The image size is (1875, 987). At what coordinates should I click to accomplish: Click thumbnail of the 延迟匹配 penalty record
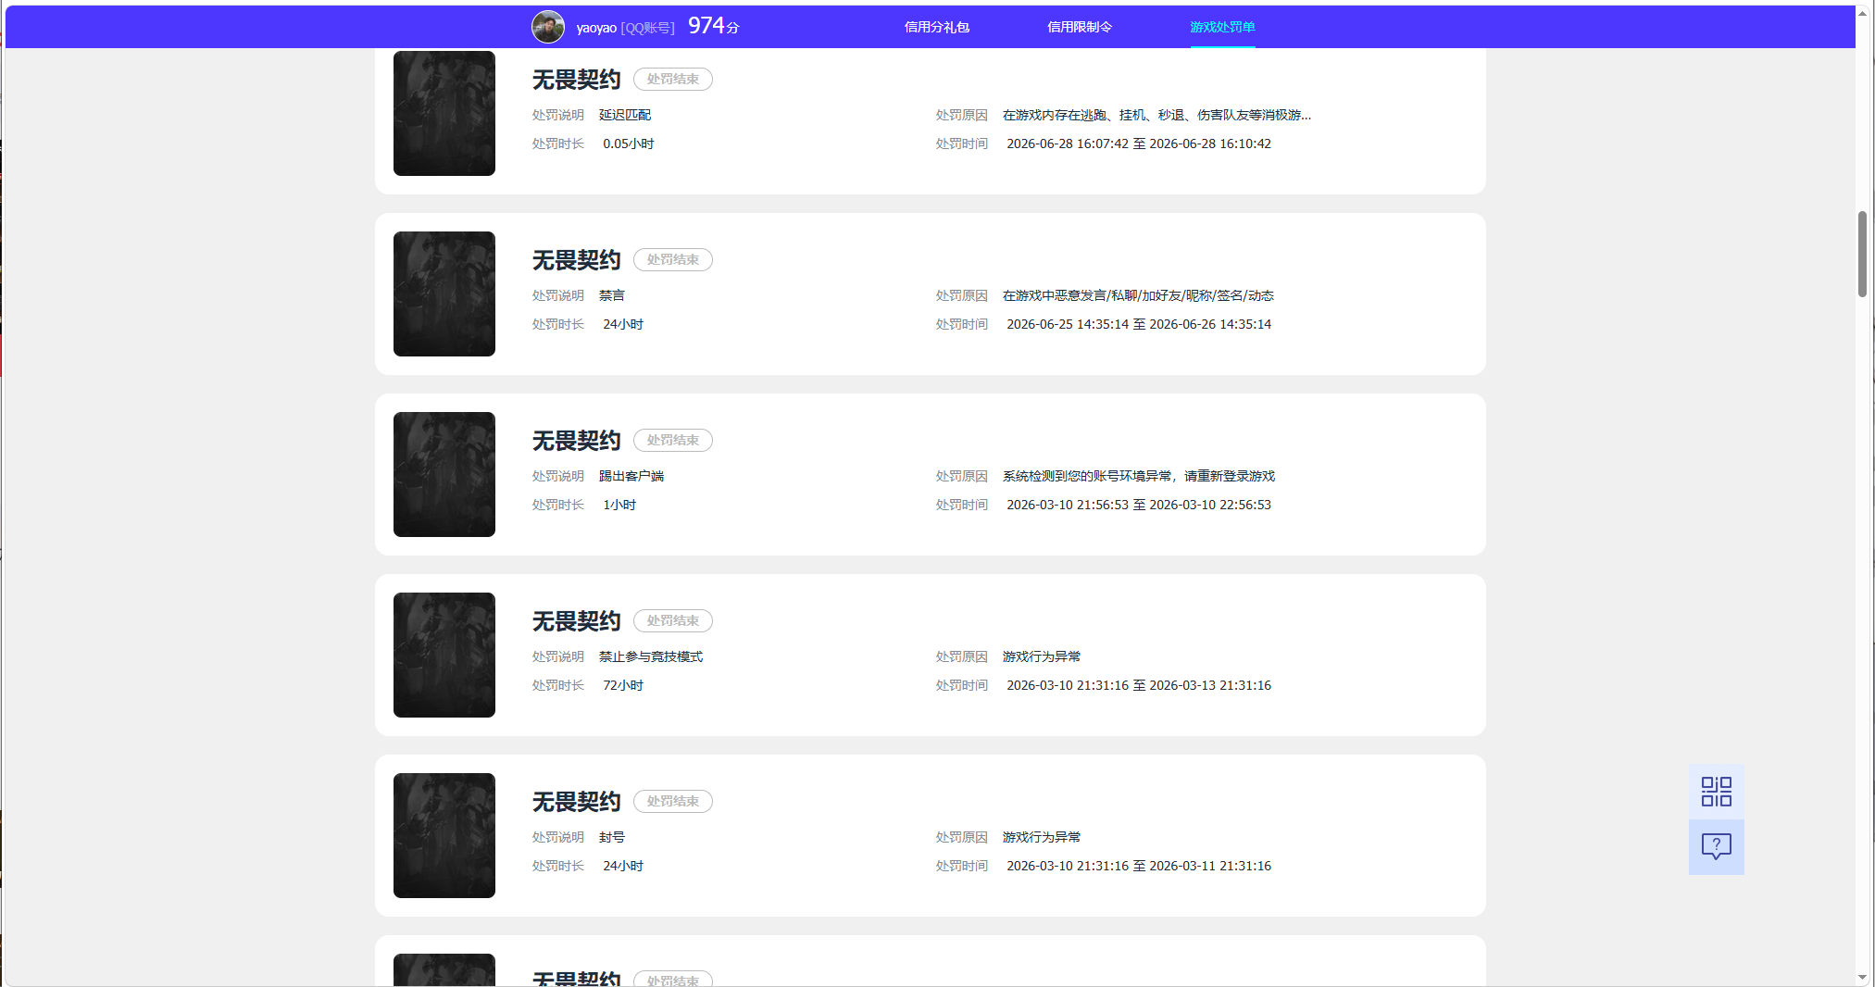[x=444, y=113]
